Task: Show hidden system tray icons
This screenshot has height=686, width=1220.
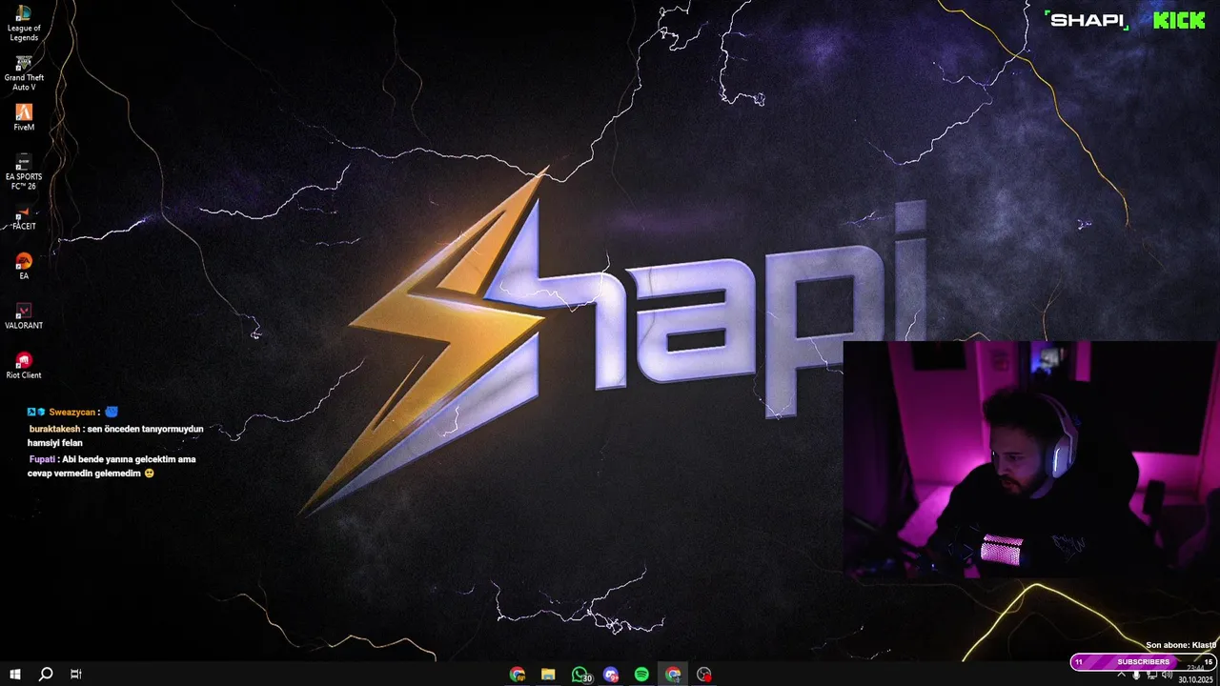Action: (1121, 675)
